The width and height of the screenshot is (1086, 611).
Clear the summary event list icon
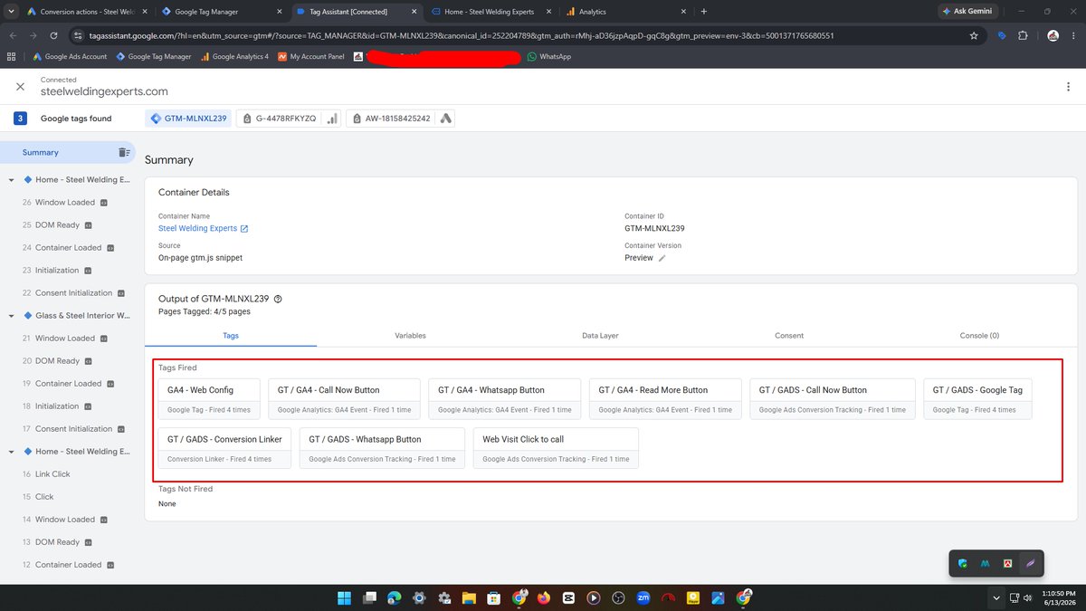pos(124,152)
